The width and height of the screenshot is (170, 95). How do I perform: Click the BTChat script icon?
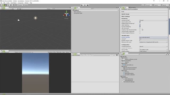(124, 72)
